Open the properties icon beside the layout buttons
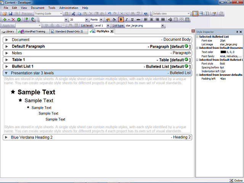Image resolution: width=244 pixels, height=183 pixels. click(214, 14)
